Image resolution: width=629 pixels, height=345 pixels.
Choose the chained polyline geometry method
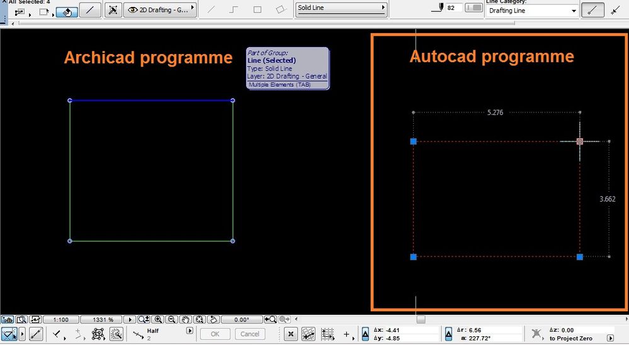[x=234, y=9]
